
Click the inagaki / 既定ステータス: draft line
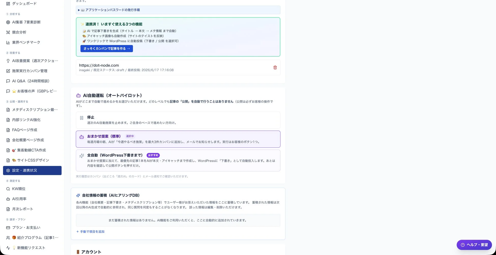126,70
